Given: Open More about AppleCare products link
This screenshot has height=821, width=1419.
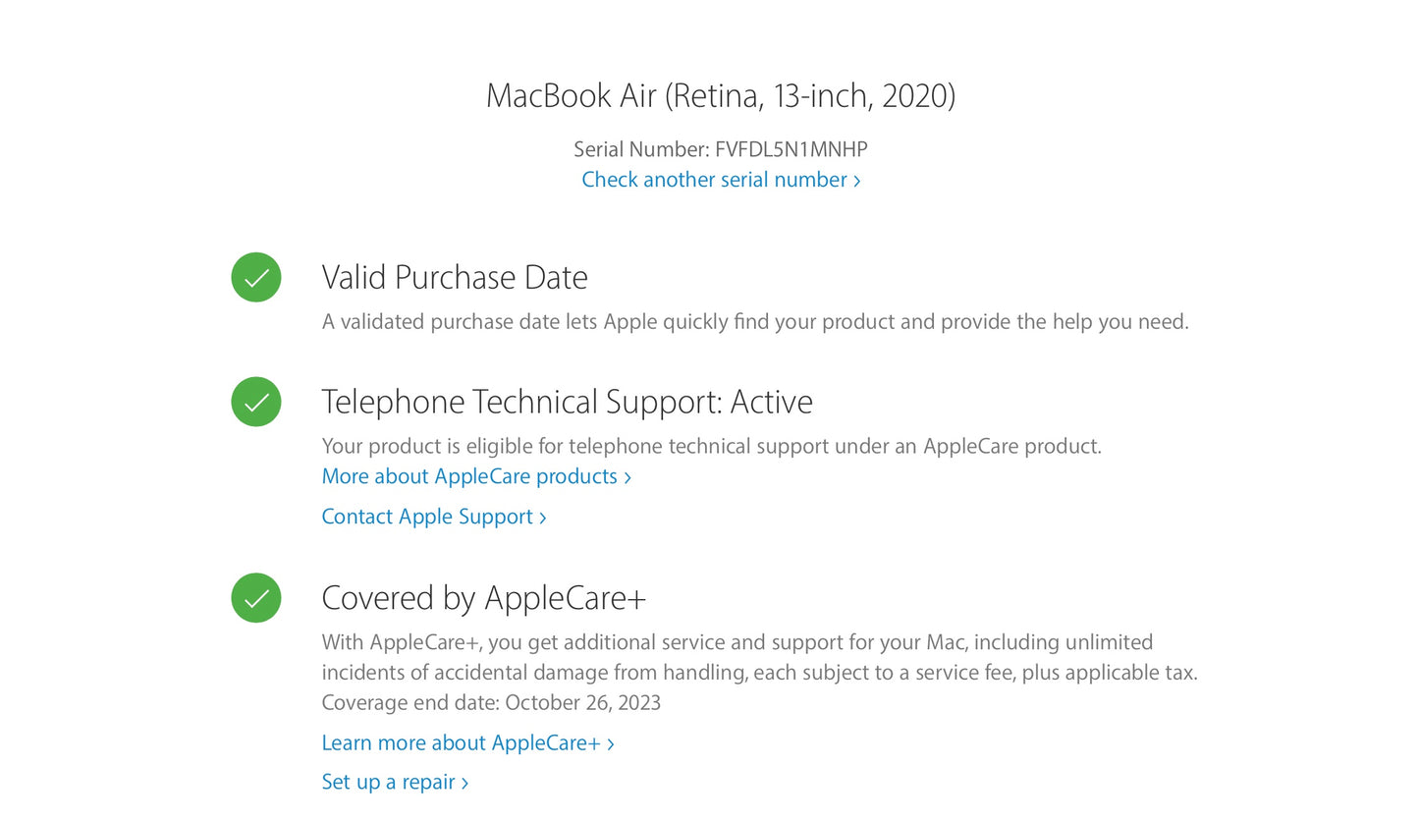Looking at the screenshot, I should click(469, 476).
